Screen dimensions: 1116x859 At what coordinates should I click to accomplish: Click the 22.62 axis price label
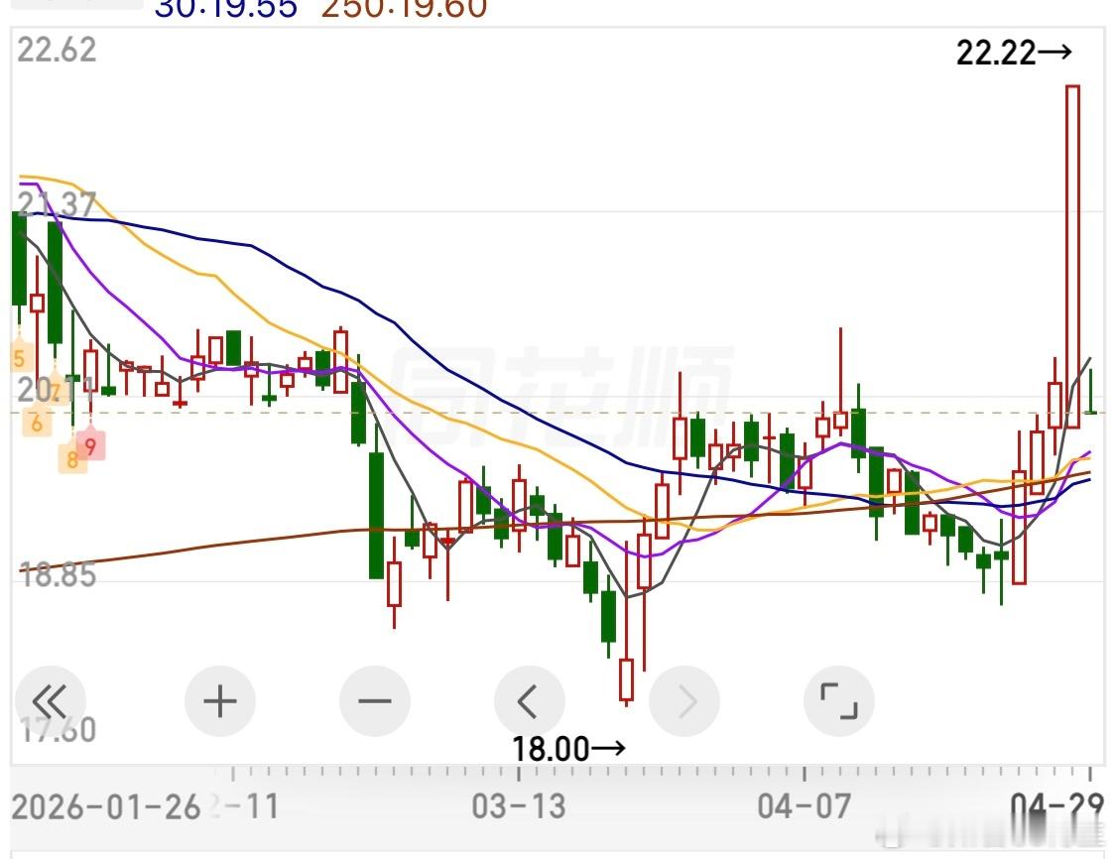pyautogui.click(x=57, y=50)
